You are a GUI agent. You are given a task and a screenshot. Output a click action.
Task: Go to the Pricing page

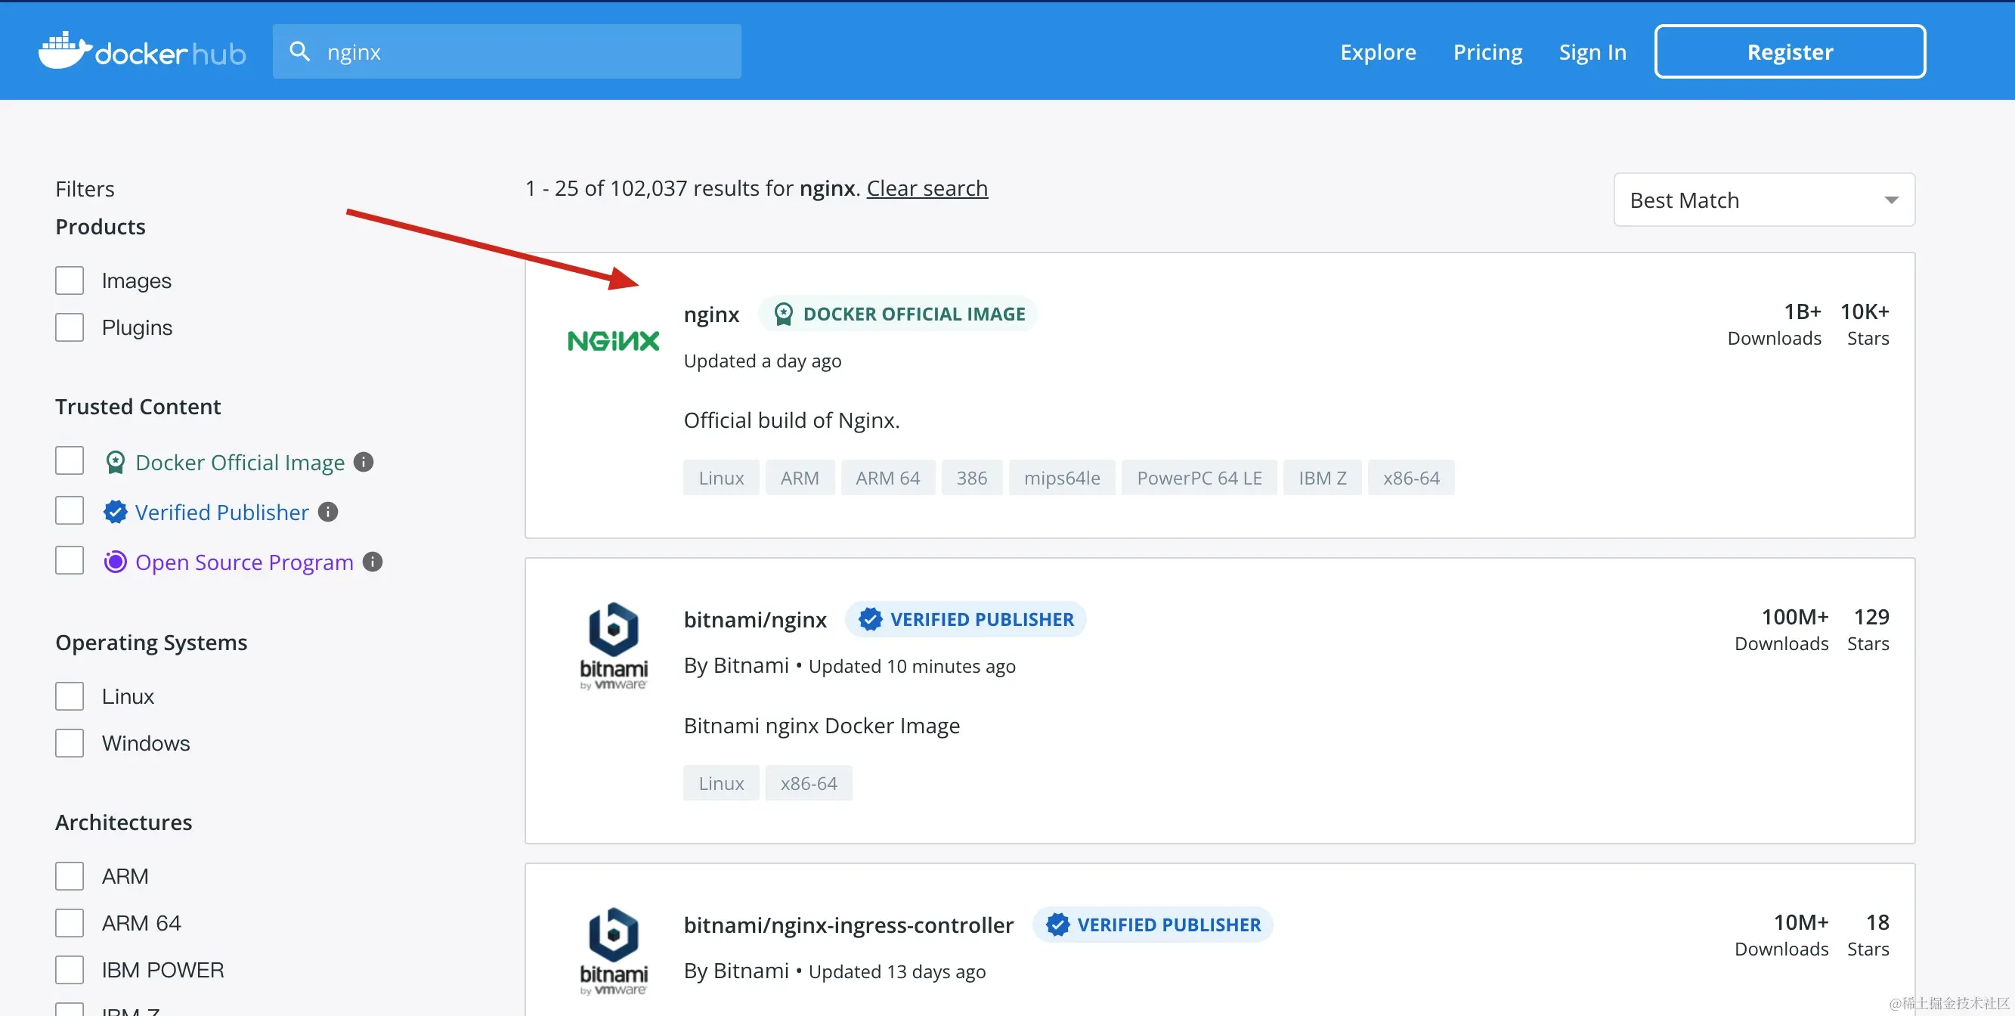[x=1487, y=51]
